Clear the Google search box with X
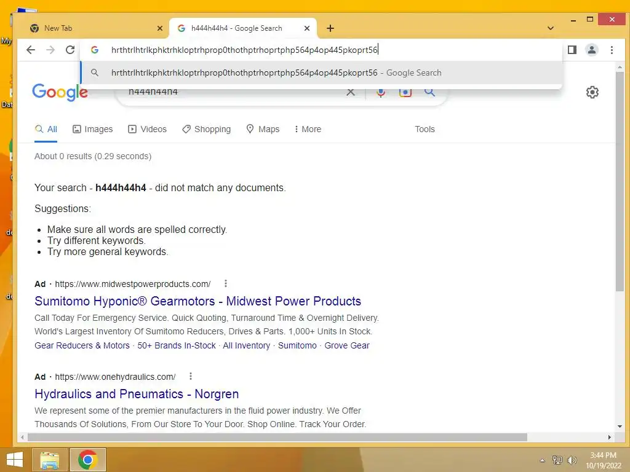630x472 pixels. point(350,92)
